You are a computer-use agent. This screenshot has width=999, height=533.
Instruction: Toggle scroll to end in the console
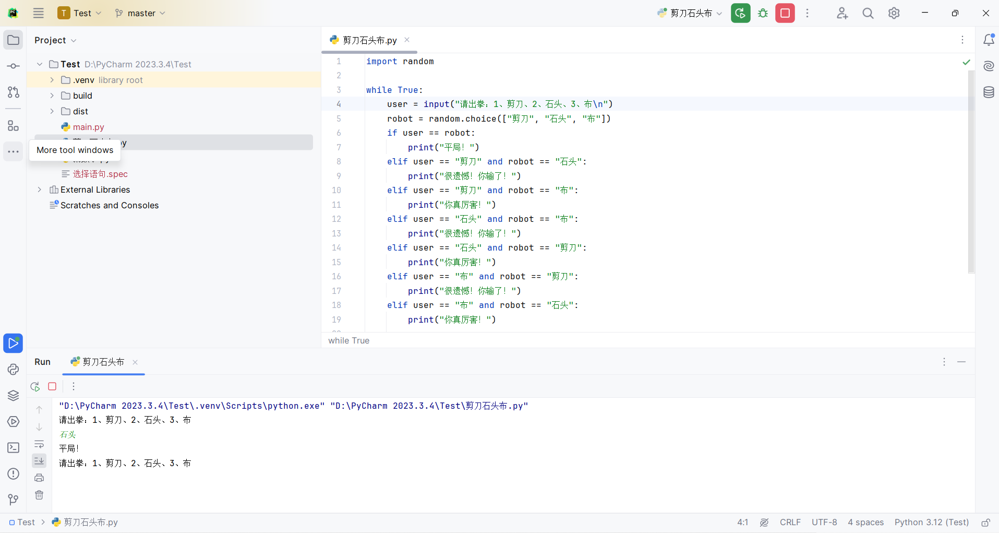coord(39,460)
